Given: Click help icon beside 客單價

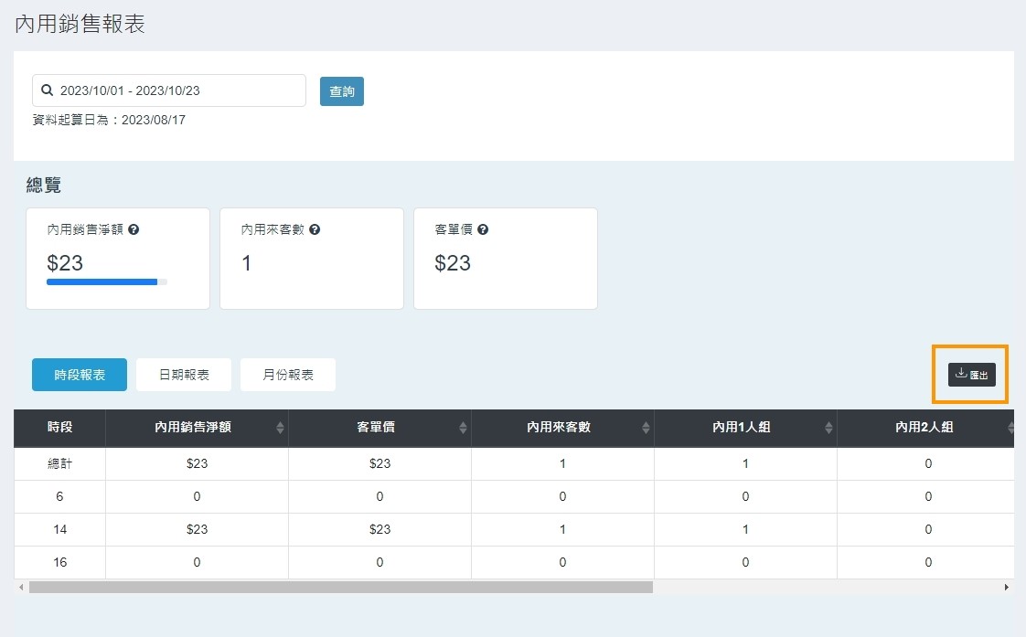Looking at the screenshot, I should [x=483, y=230].
